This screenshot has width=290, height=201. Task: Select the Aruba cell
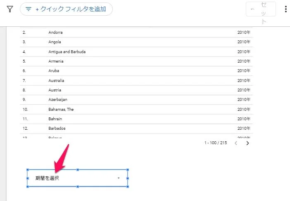54,71
